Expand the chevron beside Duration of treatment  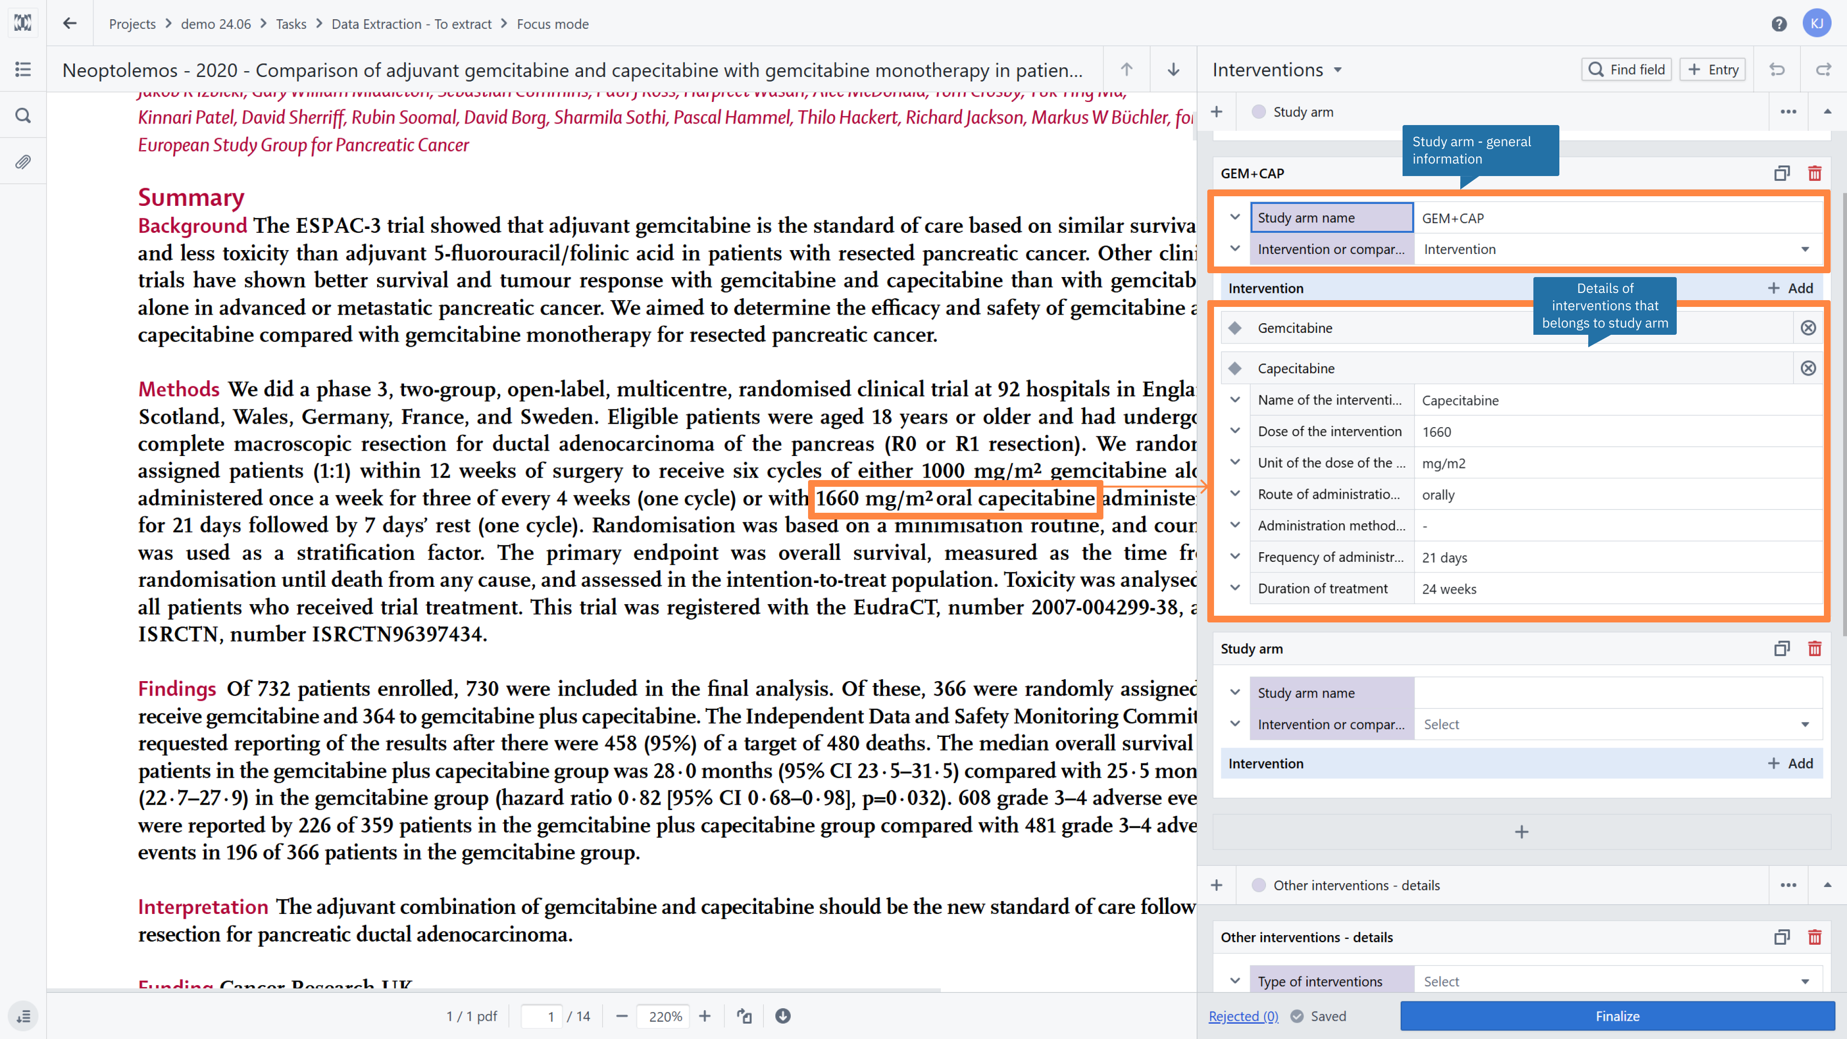click(x=1235, y=588)
